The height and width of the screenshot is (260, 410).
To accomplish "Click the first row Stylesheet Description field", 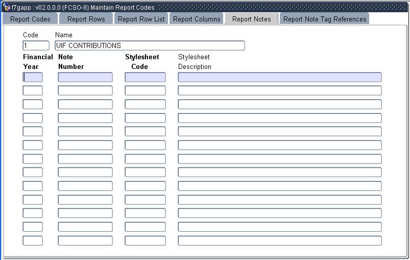I will [279, 77].
